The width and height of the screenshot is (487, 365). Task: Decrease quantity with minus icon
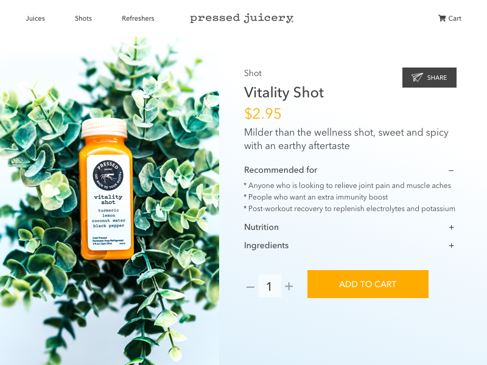pos(250,287)
